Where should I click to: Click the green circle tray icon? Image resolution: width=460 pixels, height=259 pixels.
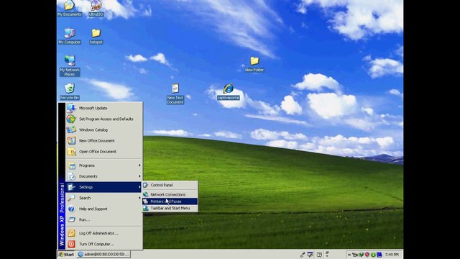tap(373, 255)
